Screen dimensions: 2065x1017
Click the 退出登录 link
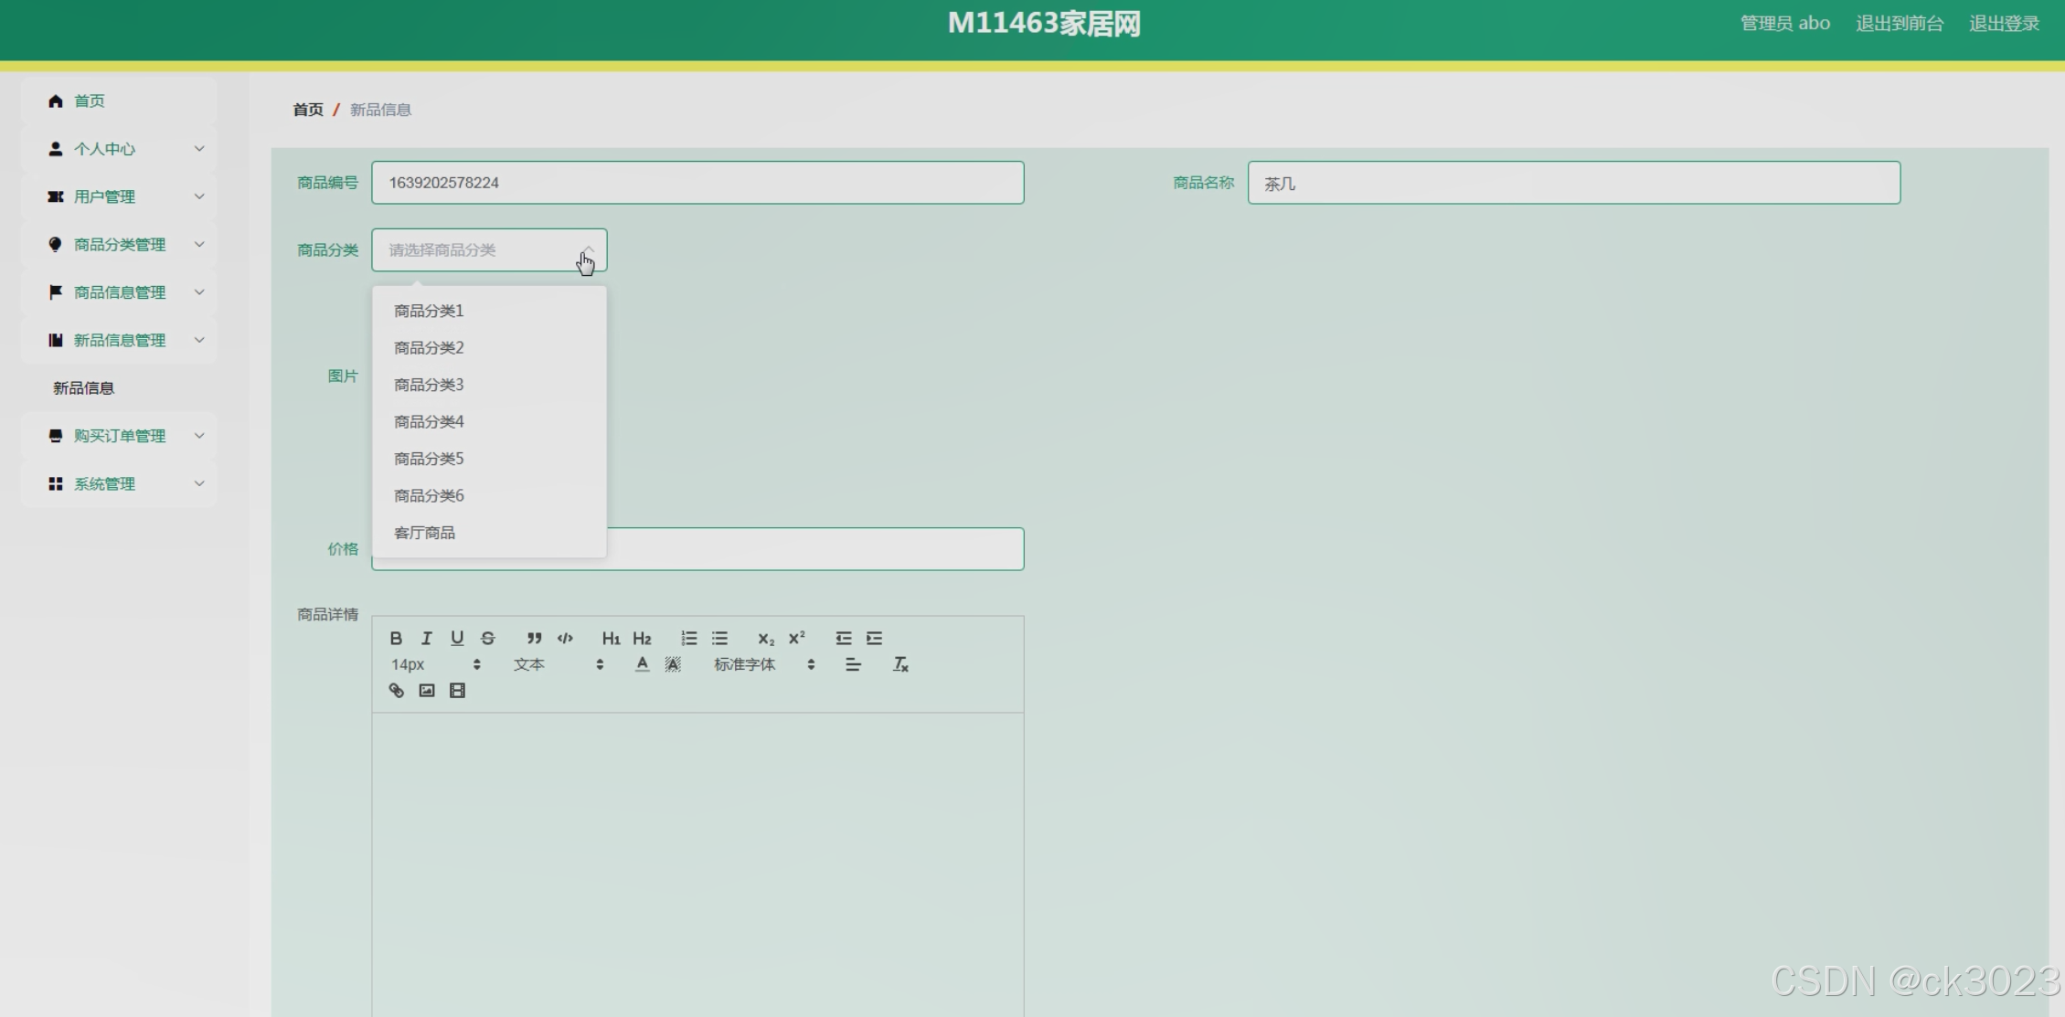point(2004,24)
